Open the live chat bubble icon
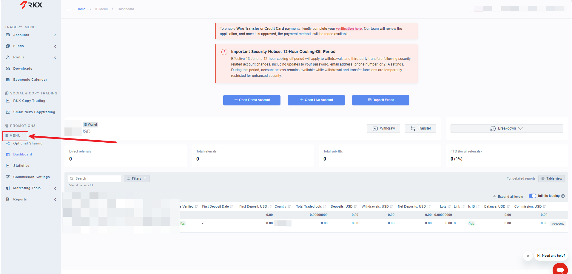The image size is (572, 274). (560, 269)
